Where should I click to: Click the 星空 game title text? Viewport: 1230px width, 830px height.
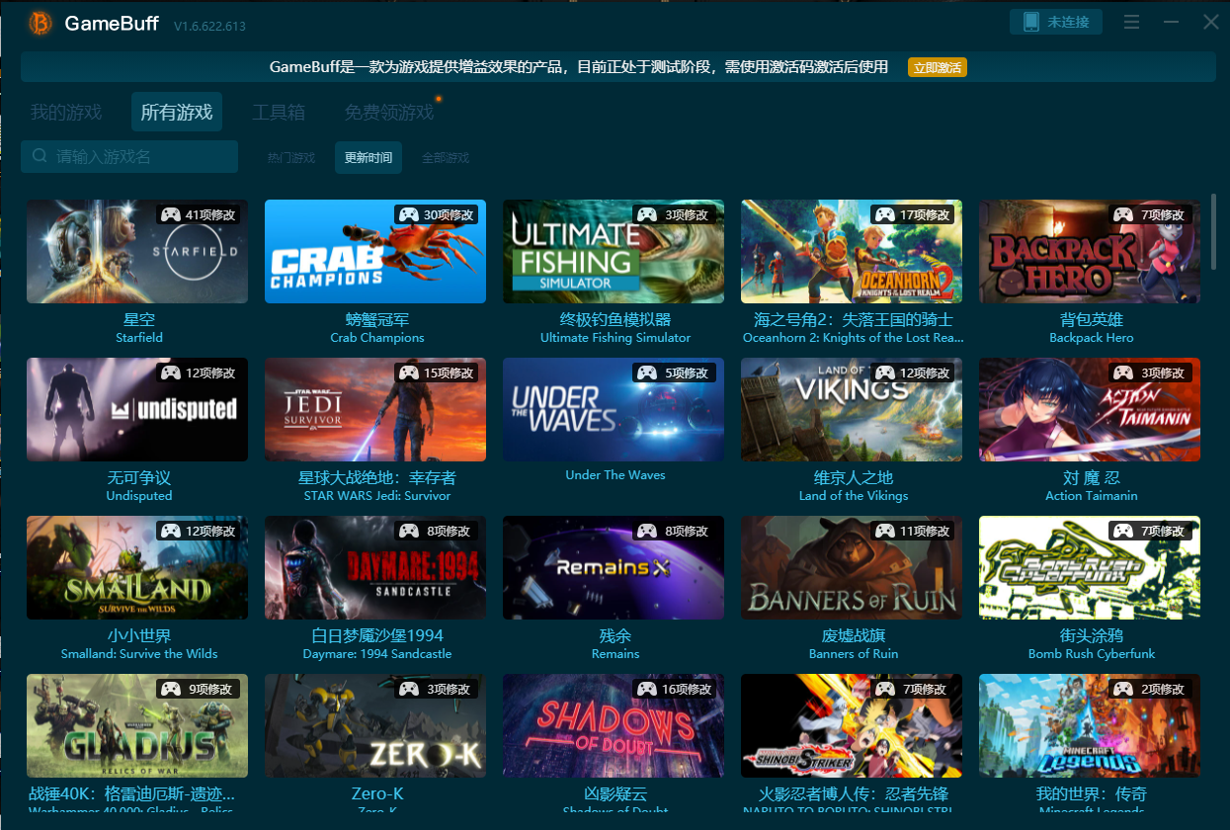(138, 320)
